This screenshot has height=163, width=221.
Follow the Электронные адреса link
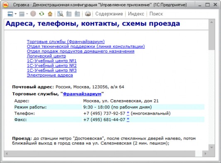tap(50, 75)
